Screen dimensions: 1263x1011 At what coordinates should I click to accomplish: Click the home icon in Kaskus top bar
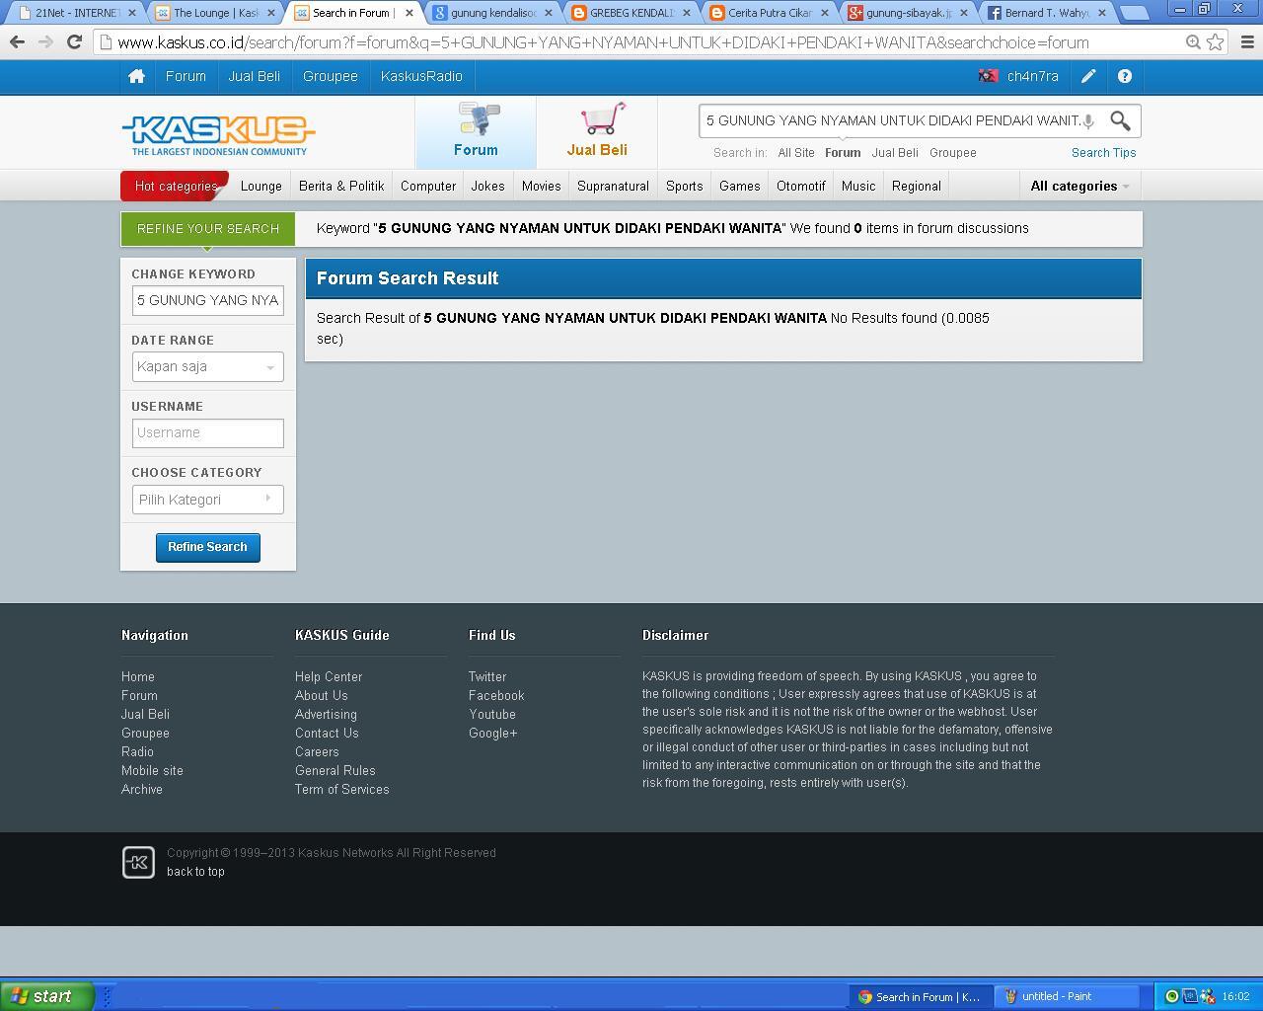point(137,76)
